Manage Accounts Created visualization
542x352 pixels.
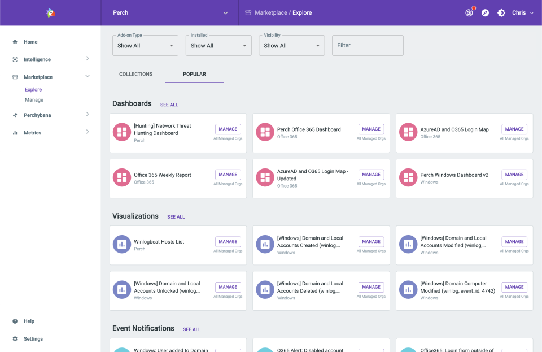tap(371, 242)
